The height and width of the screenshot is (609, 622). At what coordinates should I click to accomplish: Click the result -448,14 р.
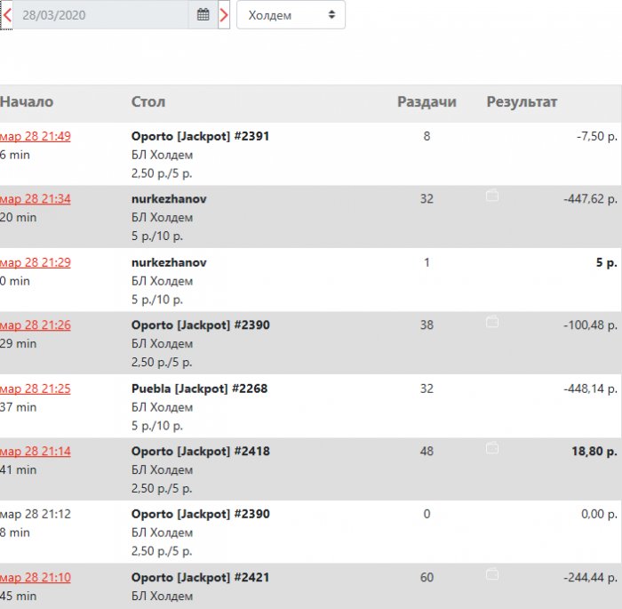[591, 389]
